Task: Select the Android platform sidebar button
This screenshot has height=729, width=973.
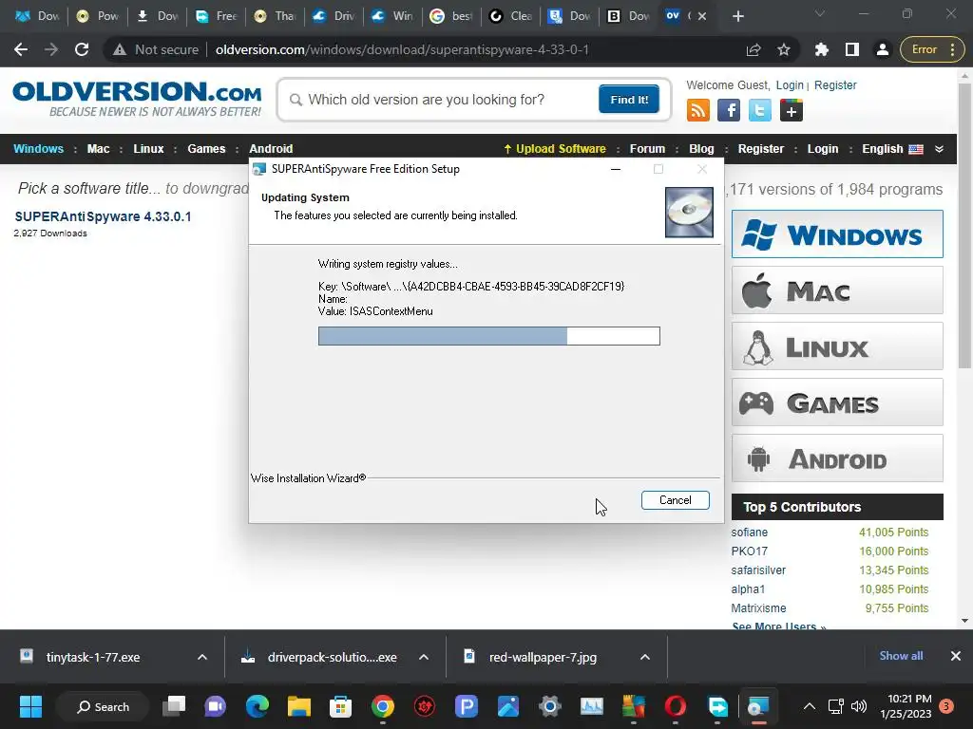Action: 837,458
